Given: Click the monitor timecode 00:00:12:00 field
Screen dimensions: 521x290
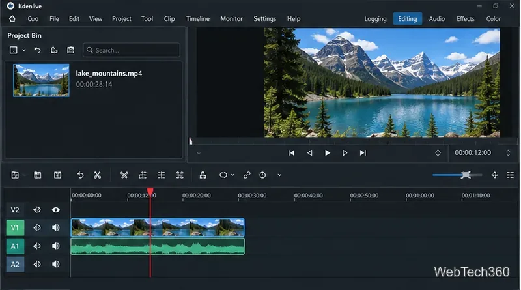Looking at the screenshot, I should pos(473,152).
